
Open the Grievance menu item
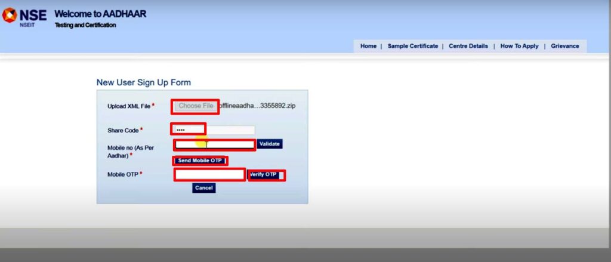pos(564,46)
